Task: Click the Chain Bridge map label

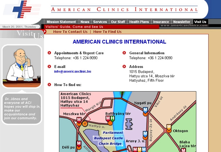Action: pos(110,144)
